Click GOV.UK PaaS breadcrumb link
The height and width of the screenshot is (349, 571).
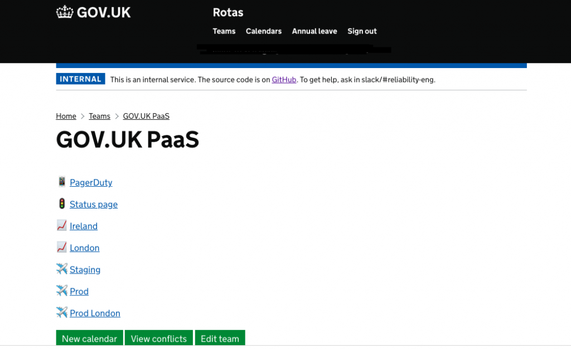click(146, 116)
